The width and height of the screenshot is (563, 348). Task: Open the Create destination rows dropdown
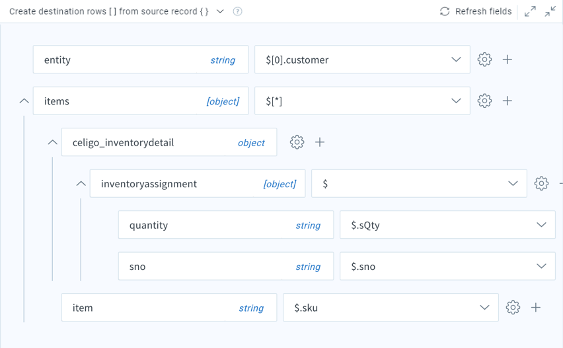220,11
